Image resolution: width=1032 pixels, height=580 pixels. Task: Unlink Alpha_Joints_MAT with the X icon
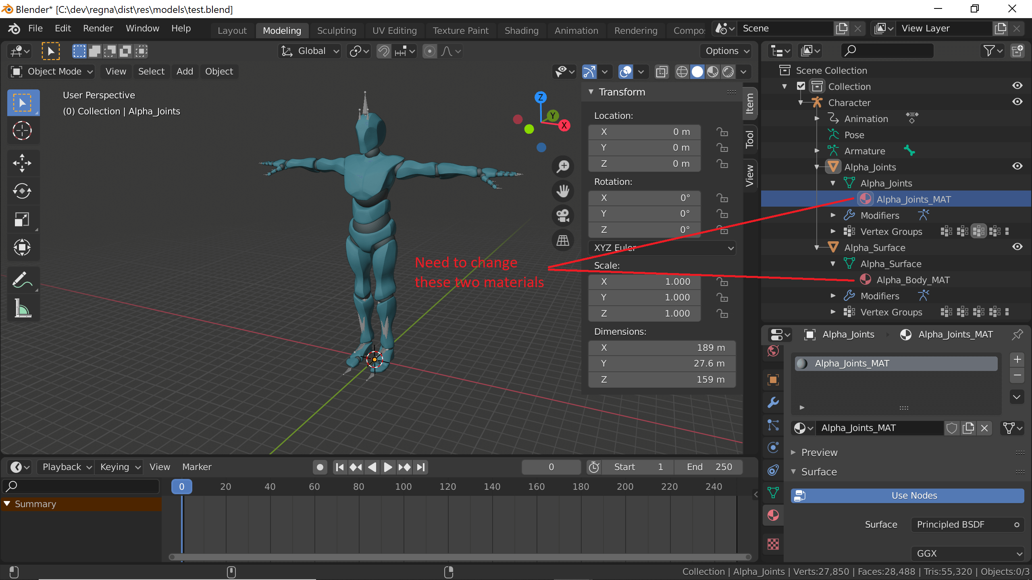984,428
